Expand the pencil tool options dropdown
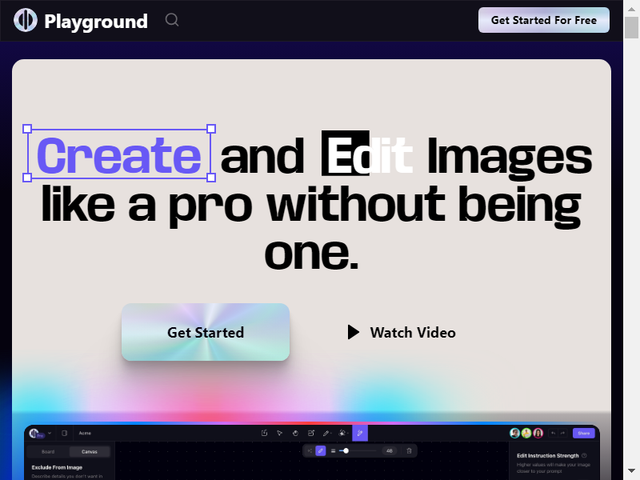The image size is (640, 480). click(x=331, y=433)
